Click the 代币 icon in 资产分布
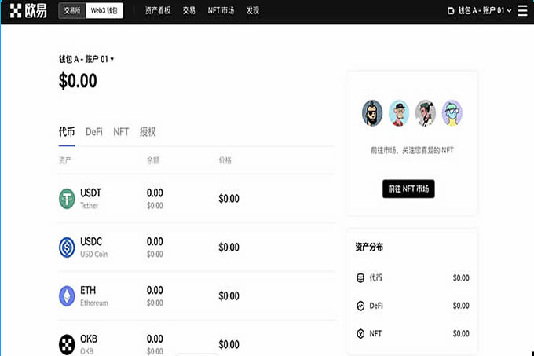534x356 pixels. pyautogui.click(x=360, y=278)
